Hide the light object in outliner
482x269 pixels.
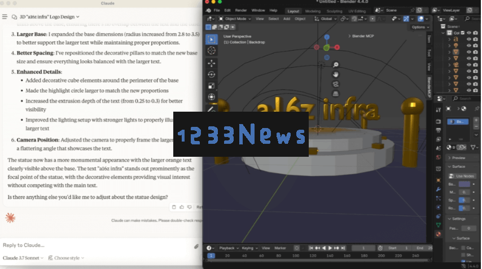pyautogui.click(x=469, y=46)
